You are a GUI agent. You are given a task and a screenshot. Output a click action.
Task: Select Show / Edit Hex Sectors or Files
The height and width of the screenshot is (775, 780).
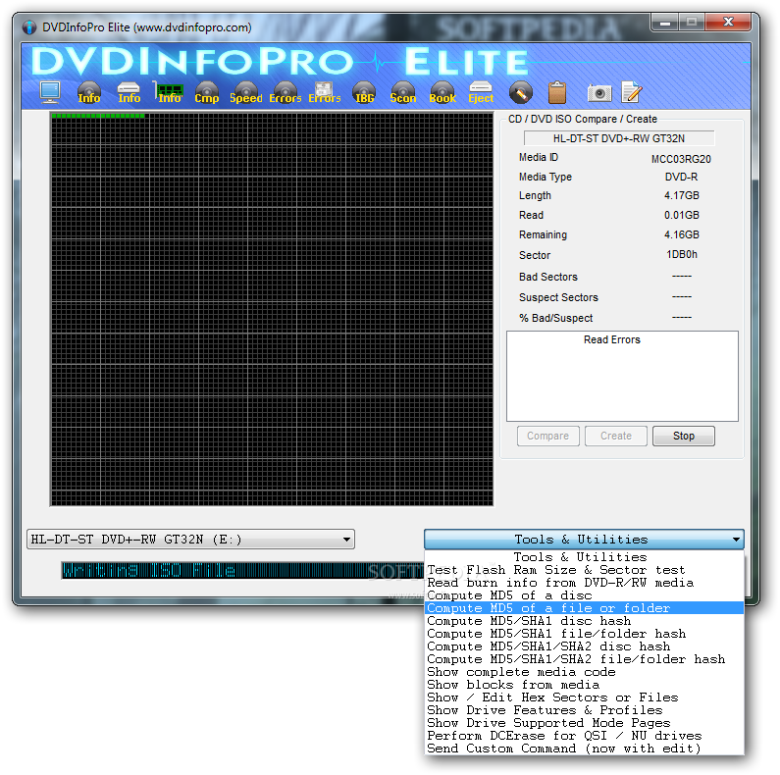[x=584, y=697]
